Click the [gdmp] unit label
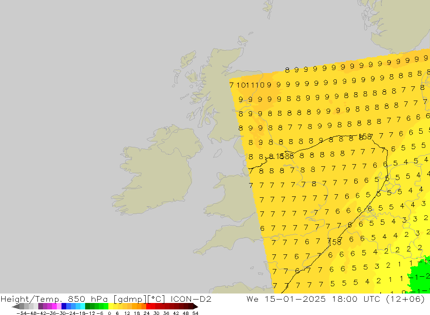 coord(130,299)
